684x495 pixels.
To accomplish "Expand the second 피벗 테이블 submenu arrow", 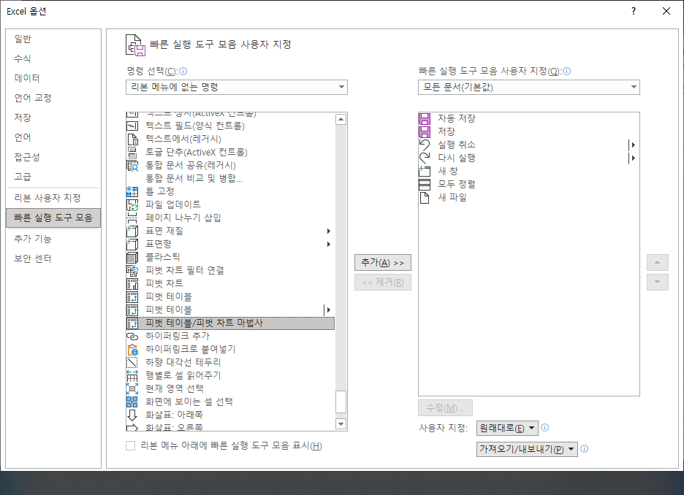I will (x=328, y=310).
